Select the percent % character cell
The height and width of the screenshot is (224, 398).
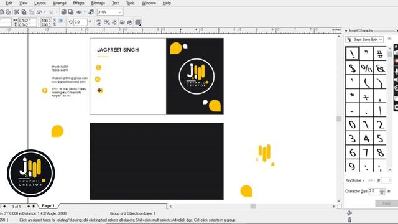(366, 68)
